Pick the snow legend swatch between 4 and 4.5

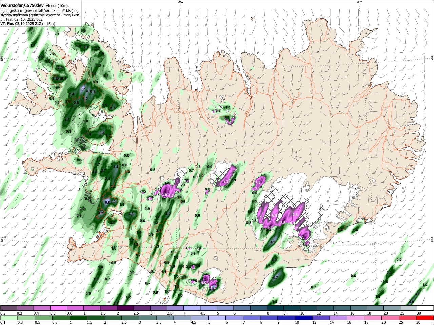coord(192,308)
